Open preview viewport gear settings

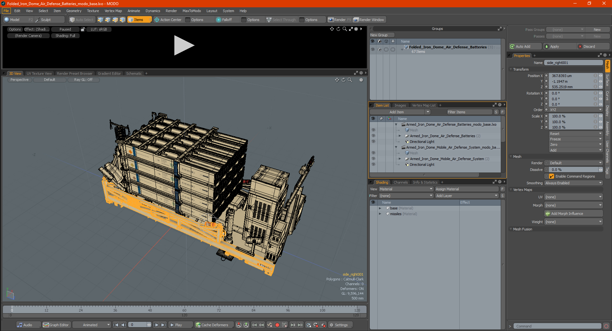pos(356,29)
